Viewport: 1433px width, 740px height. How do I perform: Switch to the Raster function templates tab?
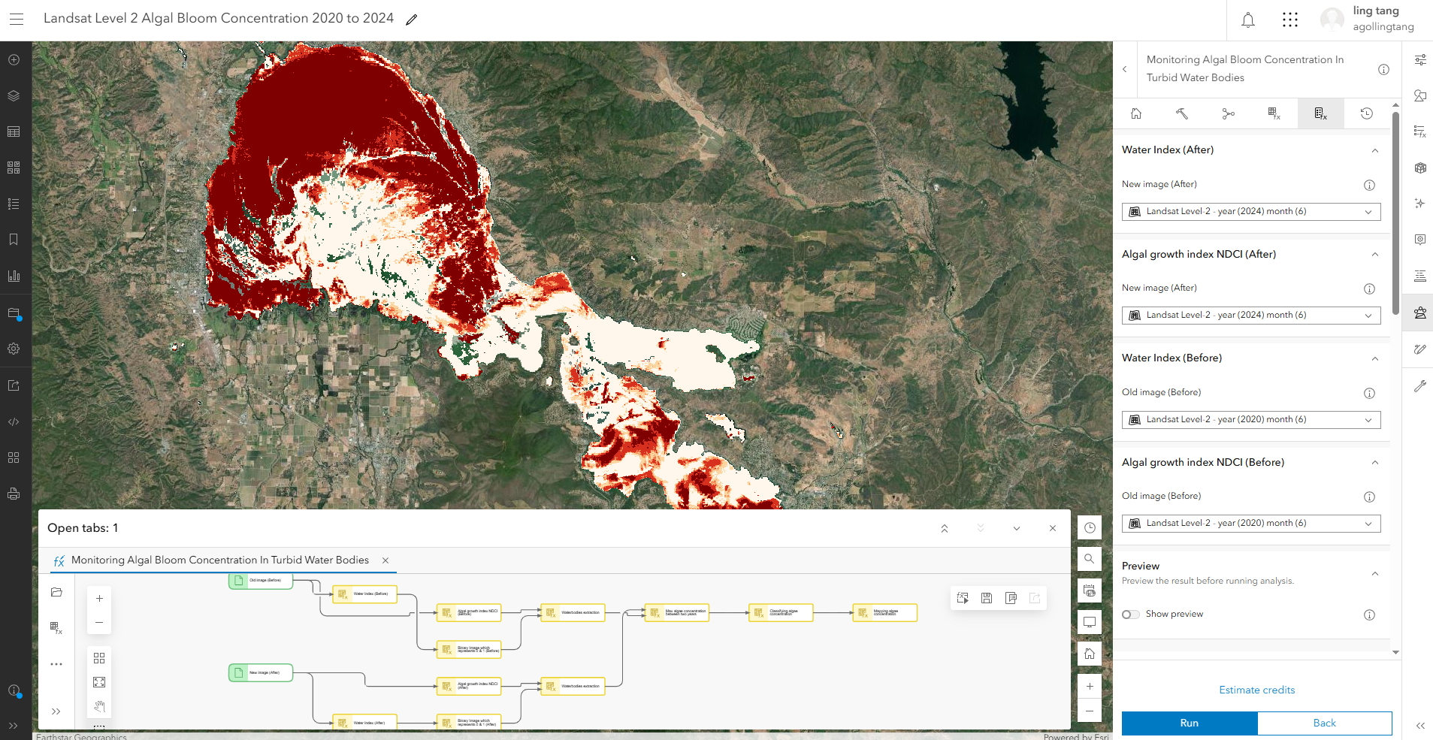pos(1320,113)
